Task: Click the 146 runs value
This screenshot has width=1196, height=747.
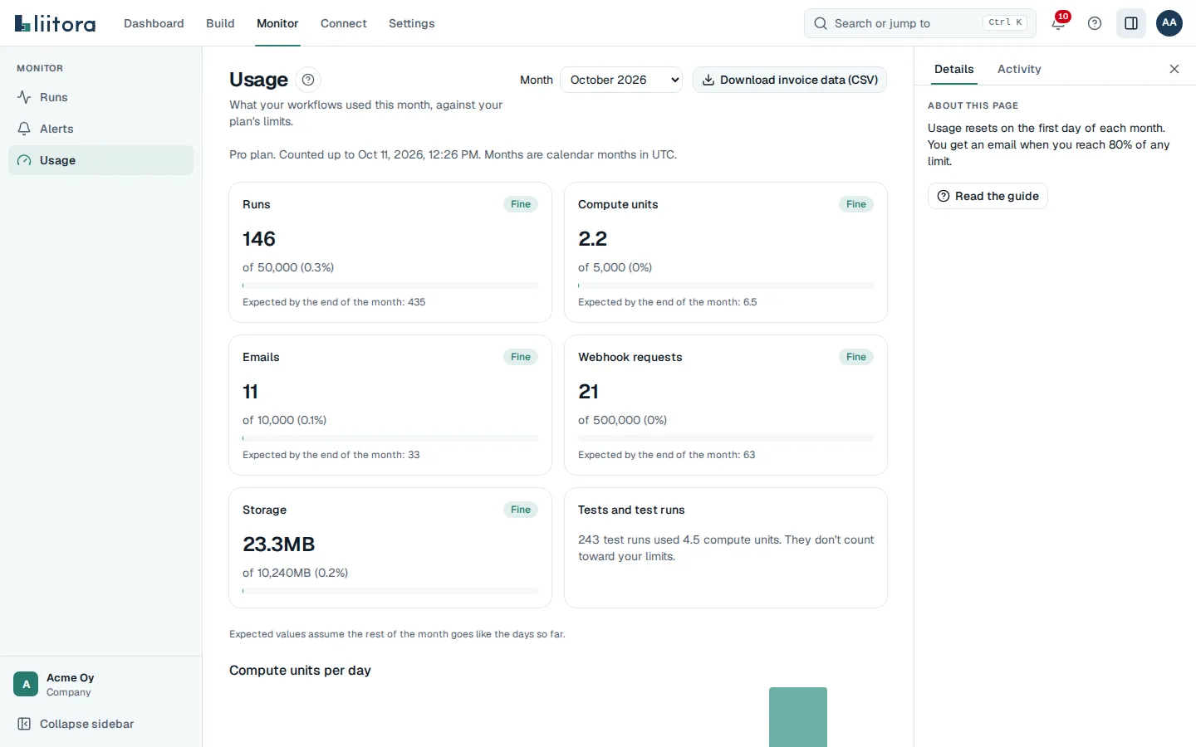Action: click(x=259, y=239)
